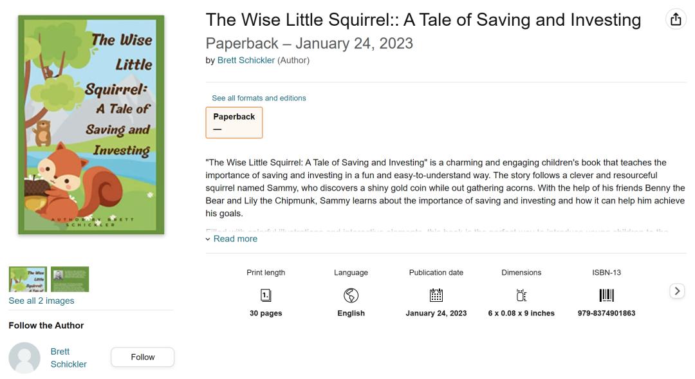
Task: Select the first book cover thumbnail
Action: tap(28, 279)
